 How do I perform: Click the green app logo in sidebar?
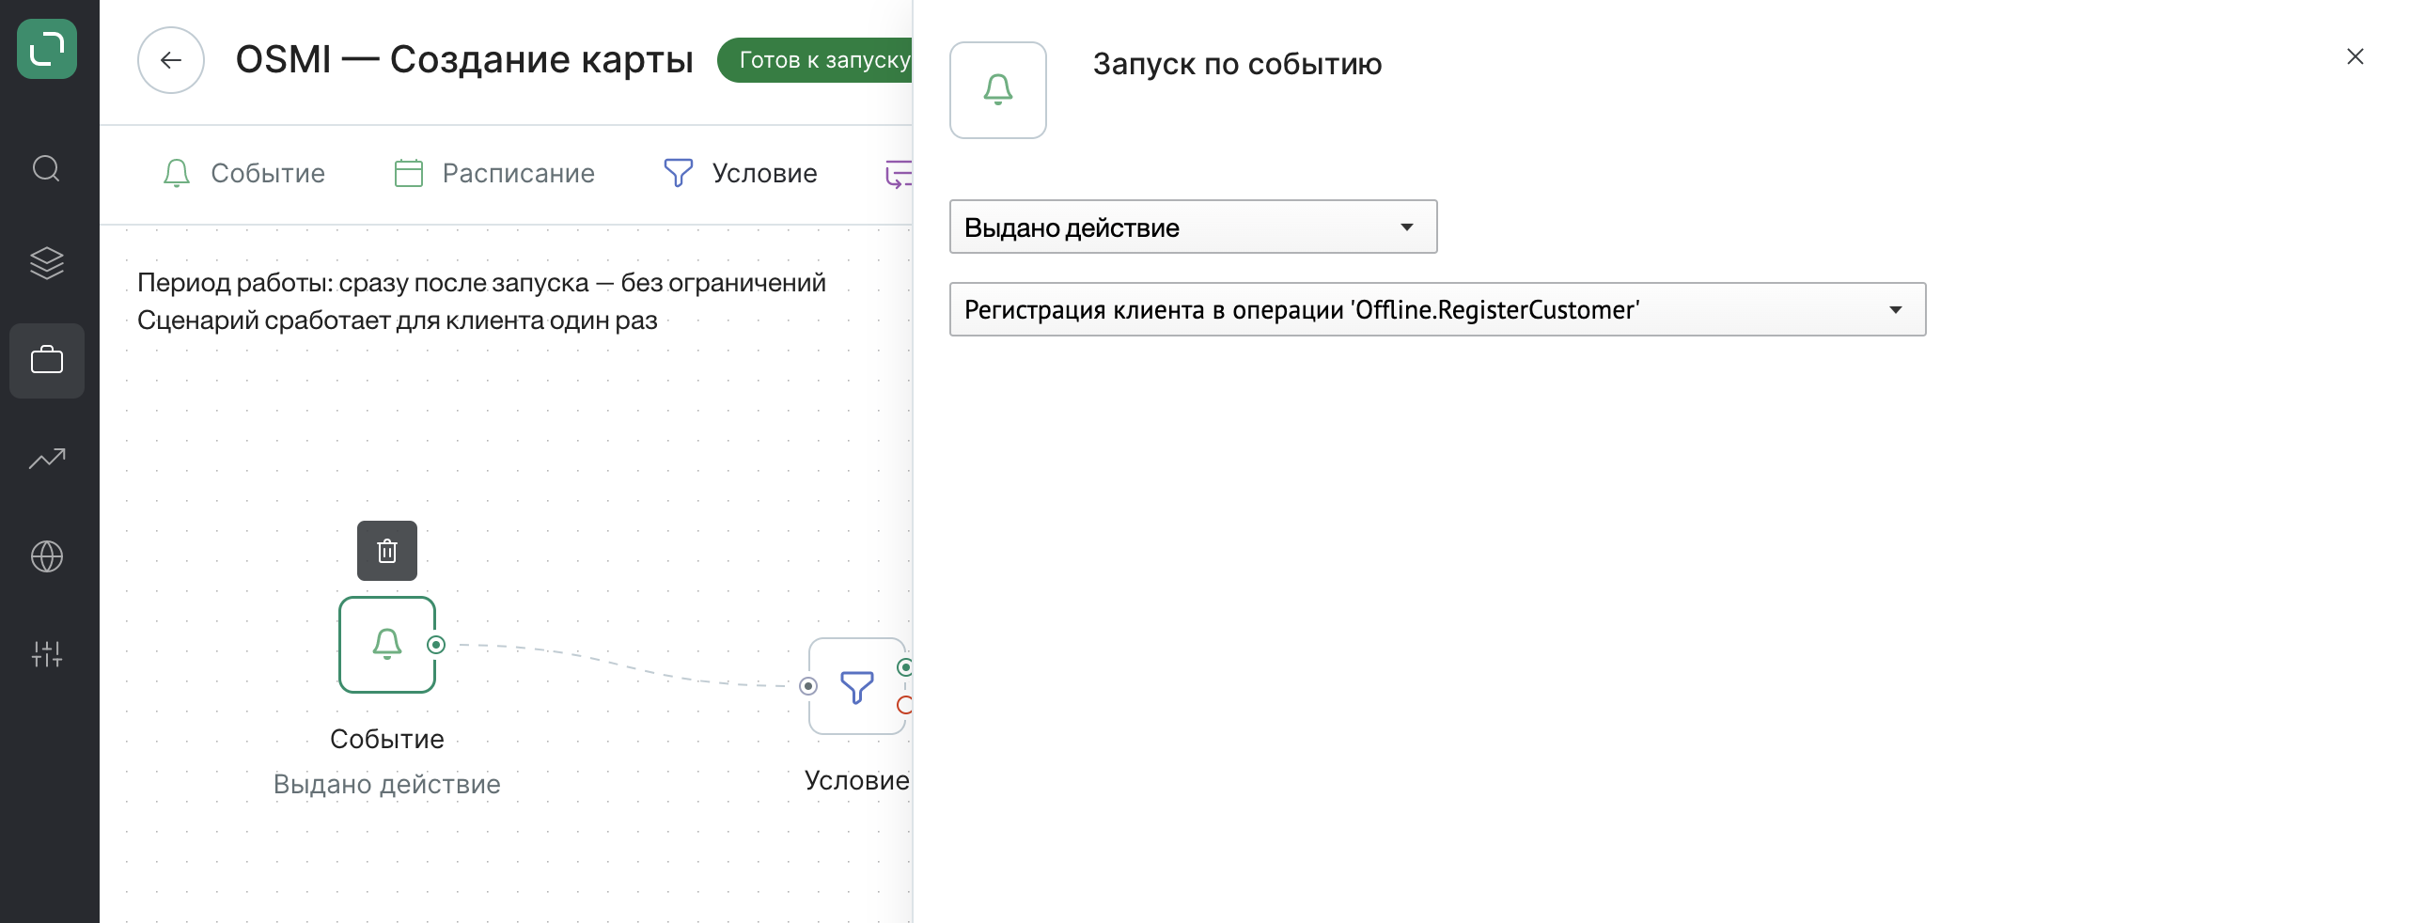(x=47, y=49)
